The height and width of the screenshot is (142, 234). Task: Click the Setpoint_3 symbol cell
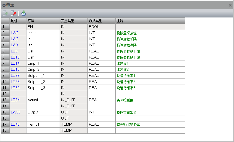(x=43, y=88)
